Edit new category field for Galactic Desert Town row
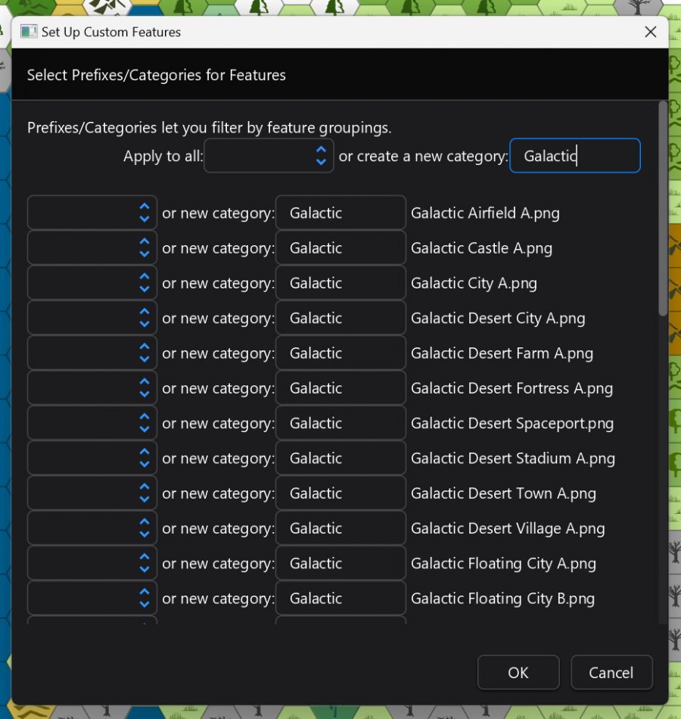 [340, 493]
